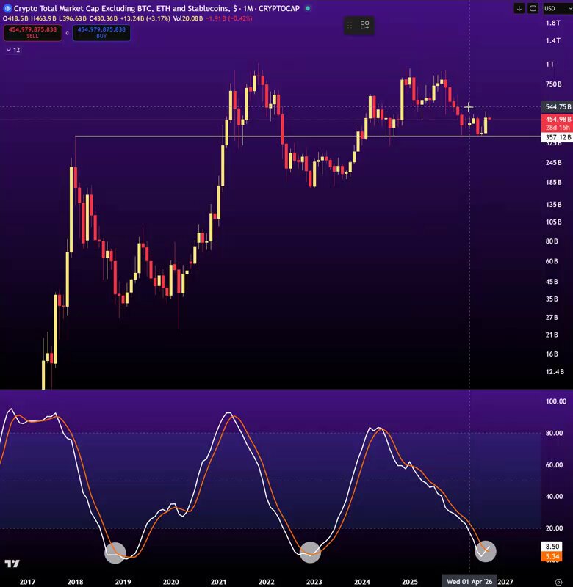Open the chart symbol title text
The width and height of the screenshot is (573, 587).
[156, 8]
